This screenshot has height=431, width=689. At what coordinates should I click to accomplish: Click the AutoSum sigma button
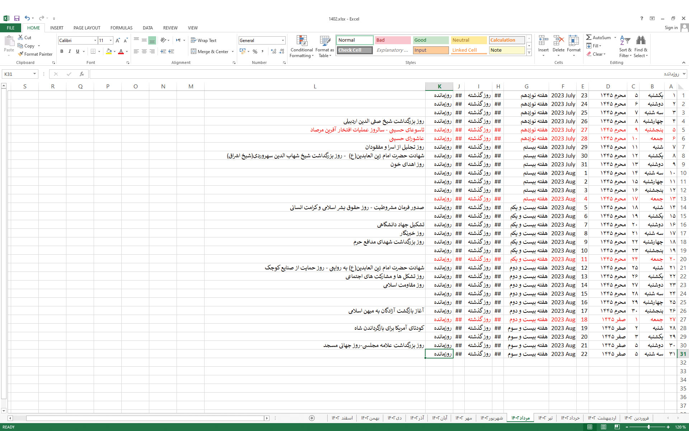click(x=598, y=37)
